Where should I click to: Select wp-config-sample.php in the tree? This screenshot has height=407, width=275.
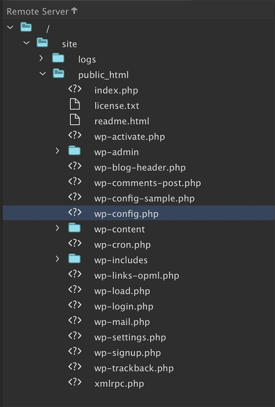[144, 198]
